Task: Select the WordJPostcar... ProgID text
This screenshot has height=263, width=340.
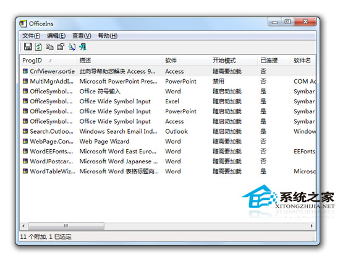Action: [51, 162]
